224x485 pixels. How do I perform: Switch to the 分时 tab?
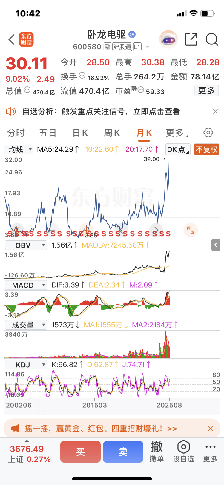(16, 133)
